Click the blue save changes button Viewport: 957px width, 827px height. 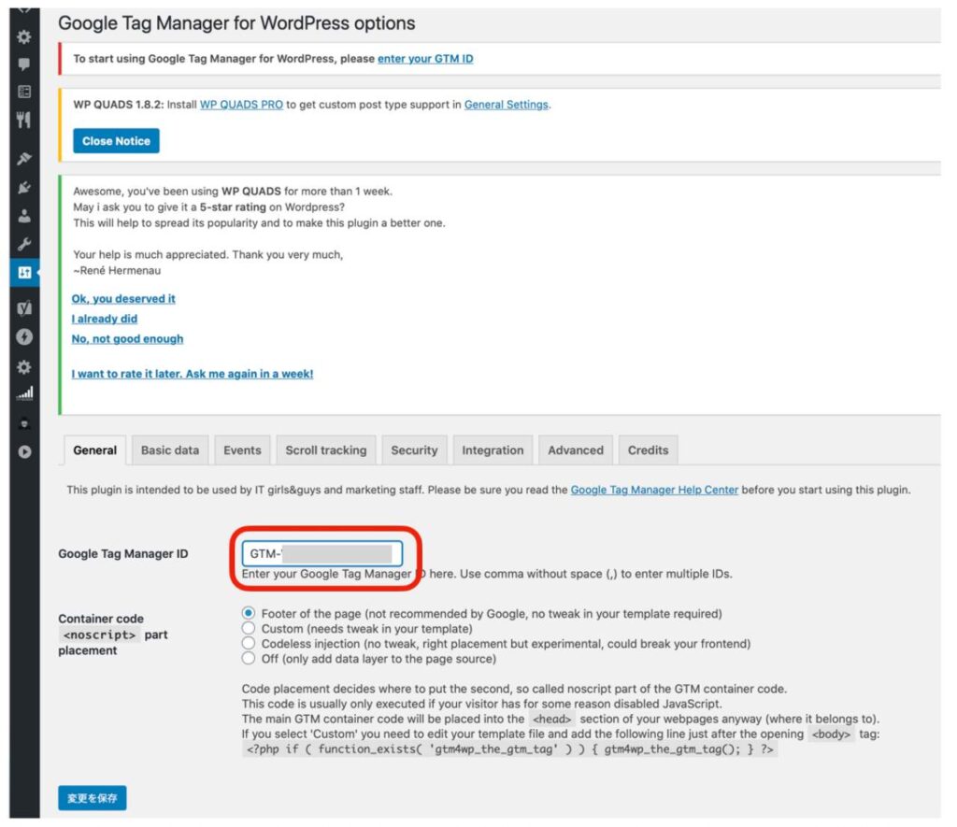(93, 798)
